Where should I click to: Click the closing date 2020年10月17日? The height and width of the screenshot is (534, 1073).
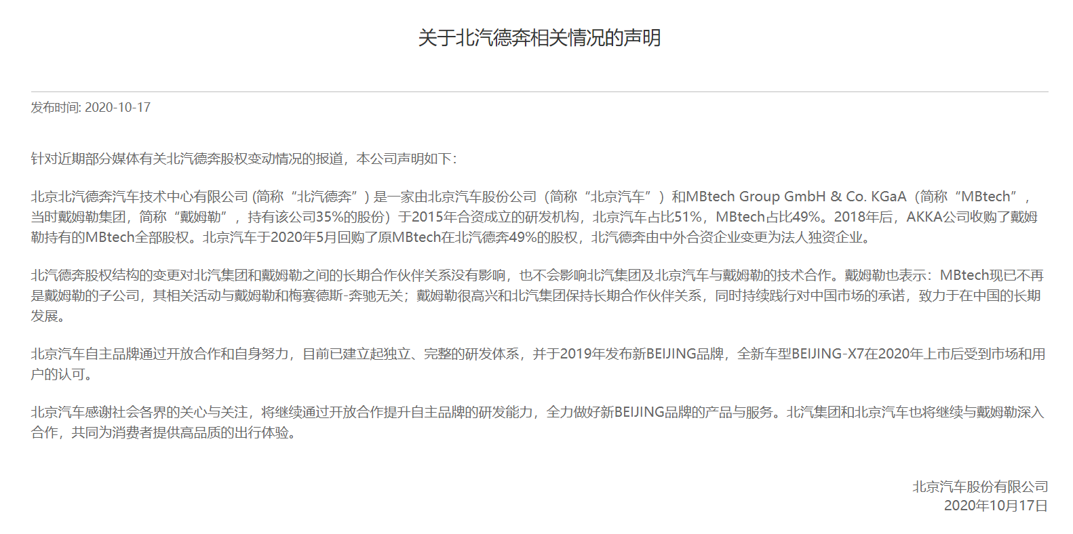(996, 506)
